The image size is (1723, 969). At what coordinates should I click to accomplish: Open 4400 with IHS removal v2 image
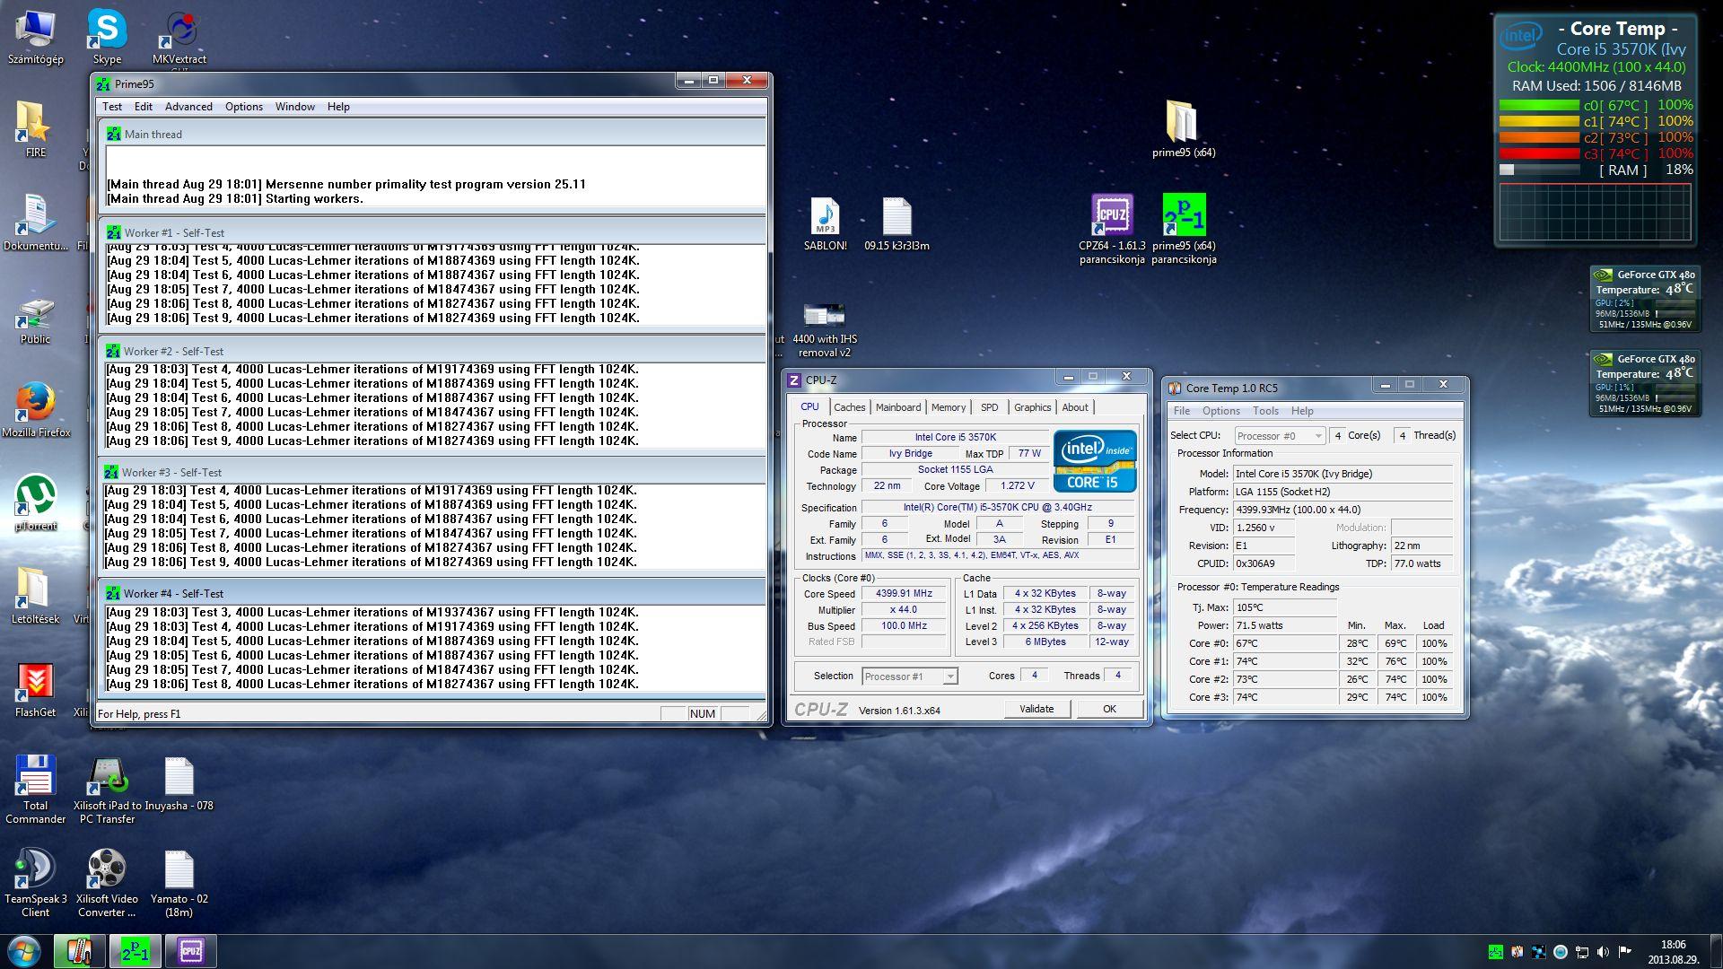[x=825, y=330]
